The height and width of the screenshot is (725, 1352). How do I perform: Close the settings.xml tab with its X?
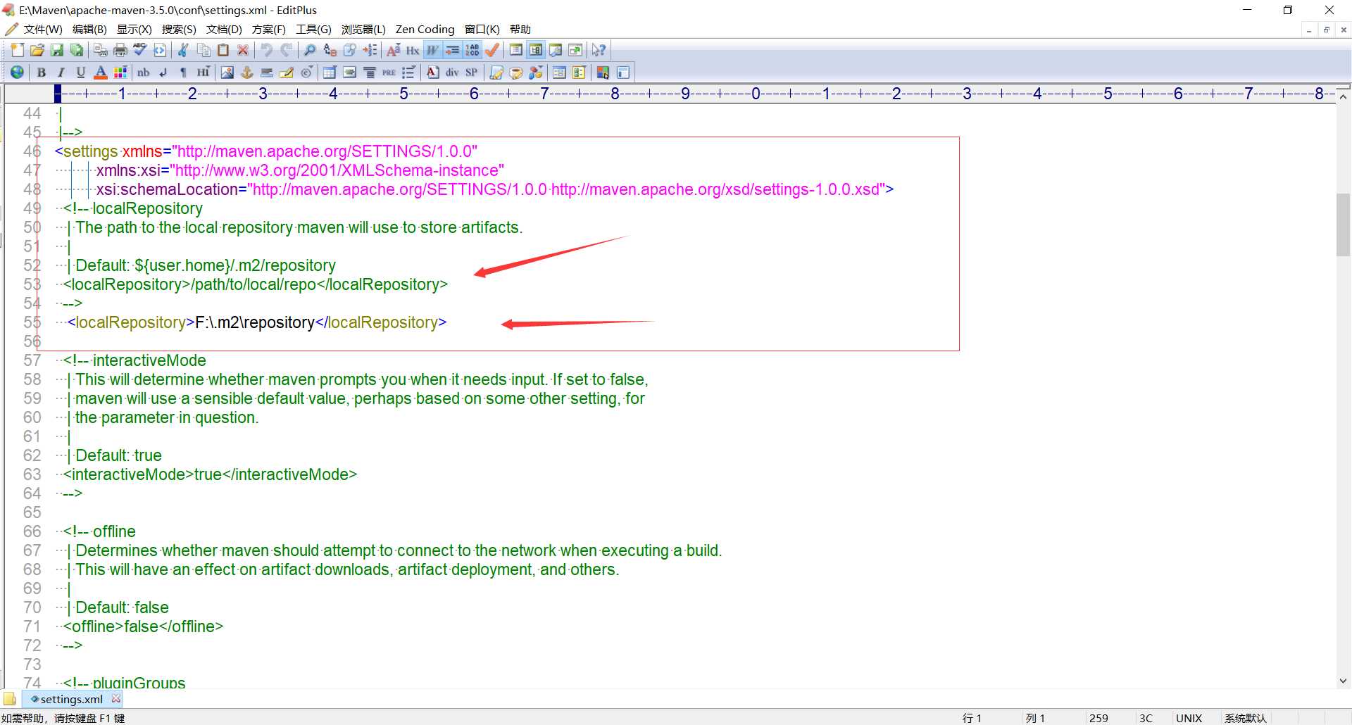(116, 698)
